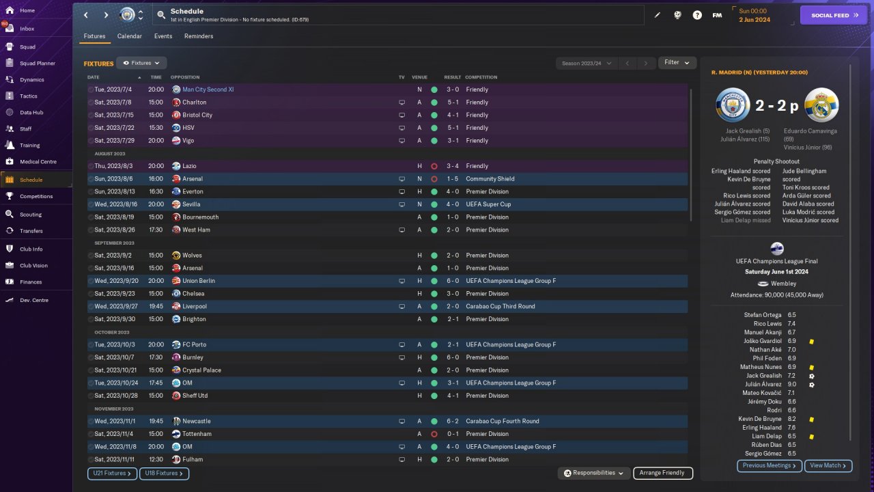874x492 pixels.
Task: Click the View Match button
Action: [x=828, y=466]
